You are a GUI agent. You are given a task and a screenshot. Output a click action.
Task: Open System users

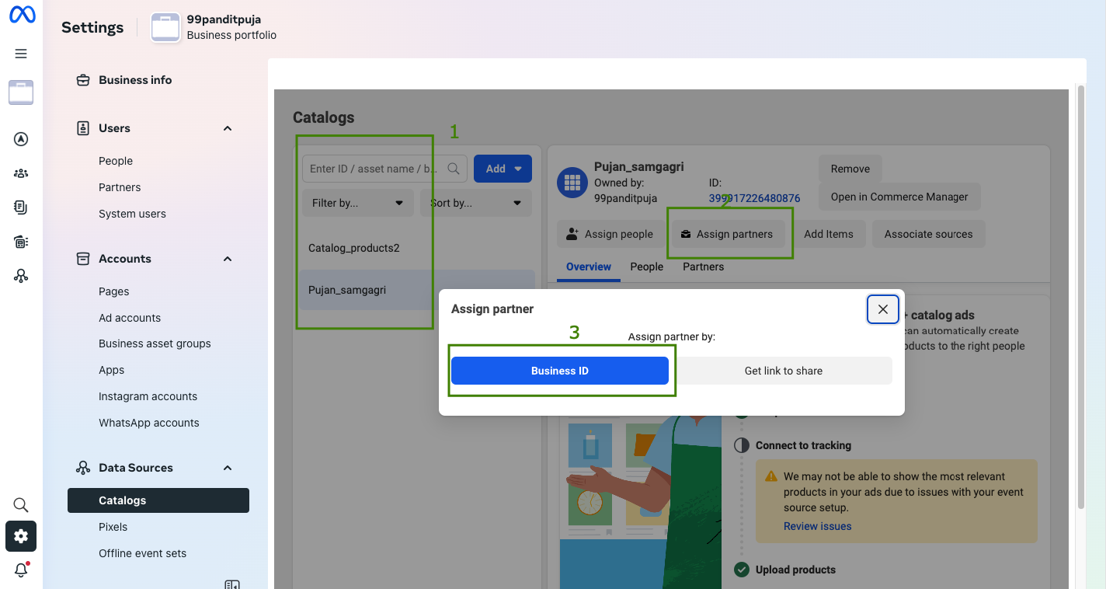(x=132, y=214)
